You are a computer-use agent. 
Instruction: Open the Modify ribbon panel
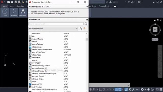[x=14, y=13]
